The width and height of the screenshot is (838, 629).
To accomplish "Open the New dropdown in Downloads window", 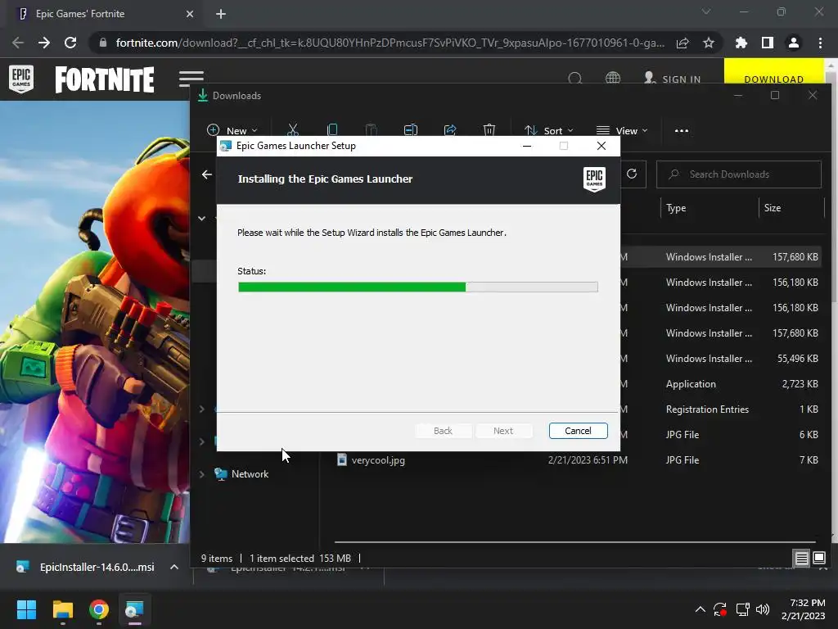I will [x=232, y=130].
